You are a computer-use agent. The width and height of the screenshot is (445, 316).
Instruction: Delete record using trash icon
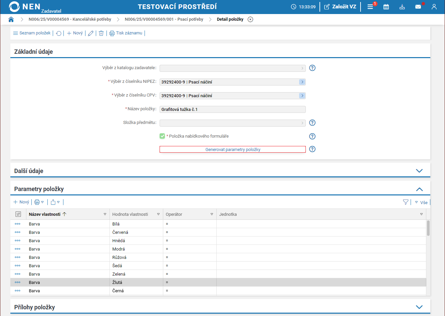coord(101,33)
